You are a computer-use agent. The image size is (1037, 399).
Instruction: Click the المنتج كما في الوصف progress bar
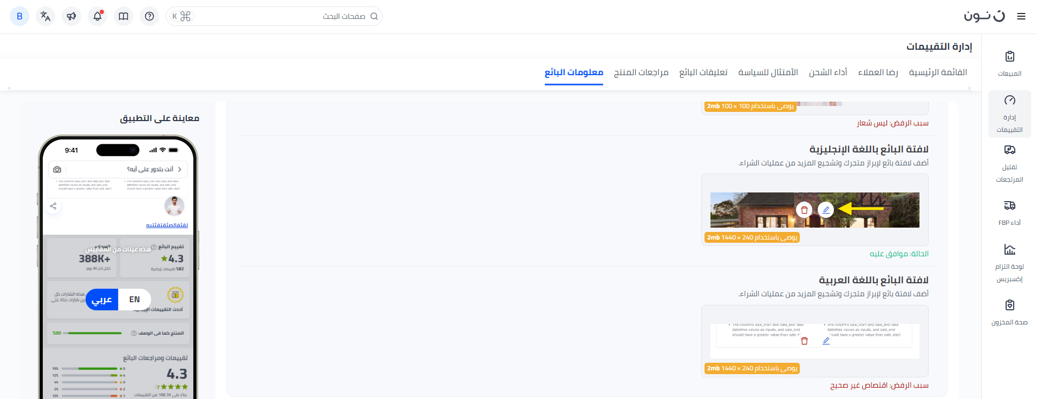pos(92,333)
